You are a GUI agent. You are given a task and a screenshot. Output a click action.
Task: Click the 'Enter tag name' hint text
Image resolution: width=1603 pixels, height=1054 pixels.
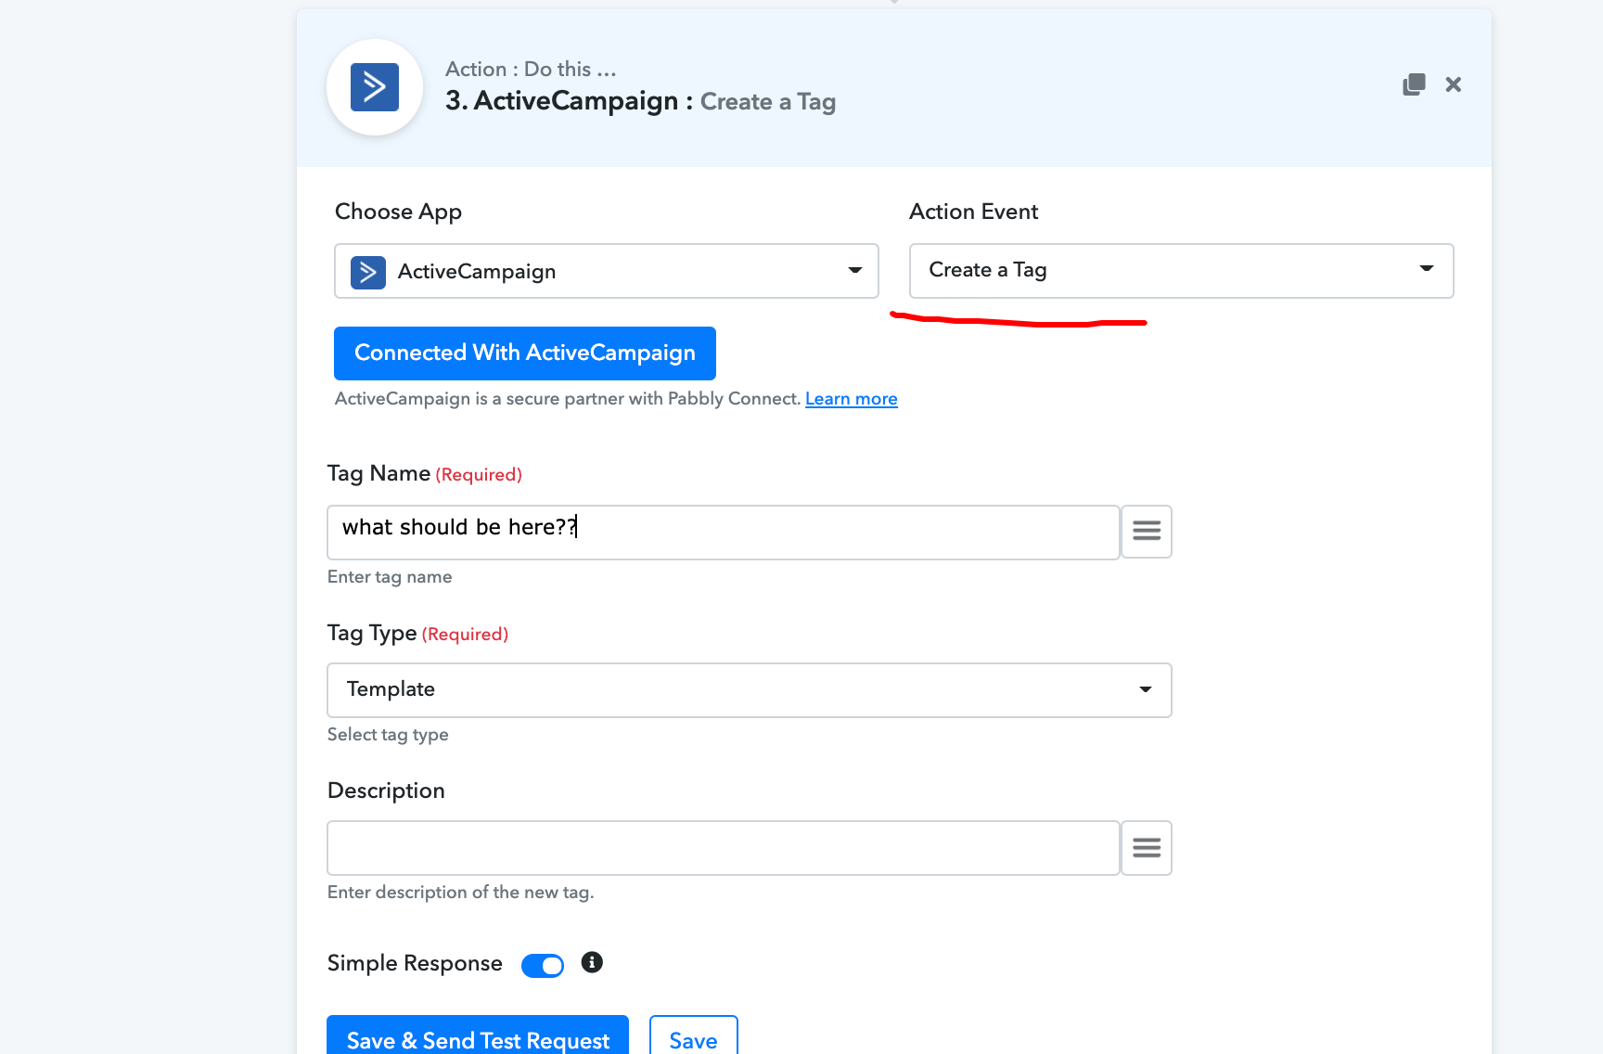(390, 577)
